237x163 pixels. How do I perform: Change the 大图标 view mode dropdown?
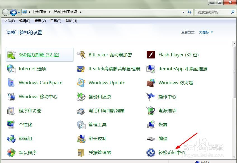(x=205, y=32)
